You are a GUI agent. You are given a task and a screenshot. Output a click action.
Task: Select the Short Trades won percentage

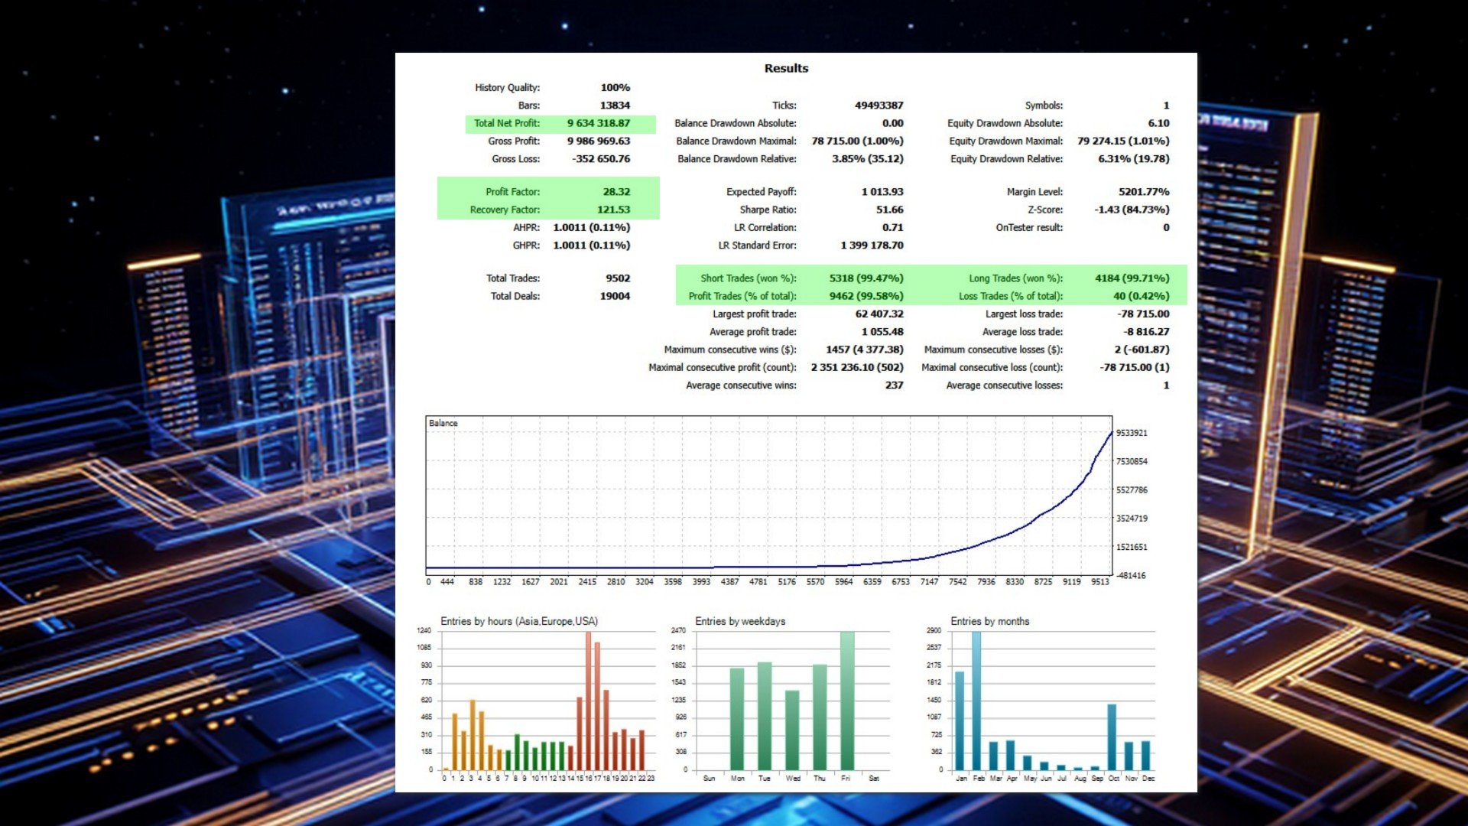pyautogui.click(x=866, y=278)
